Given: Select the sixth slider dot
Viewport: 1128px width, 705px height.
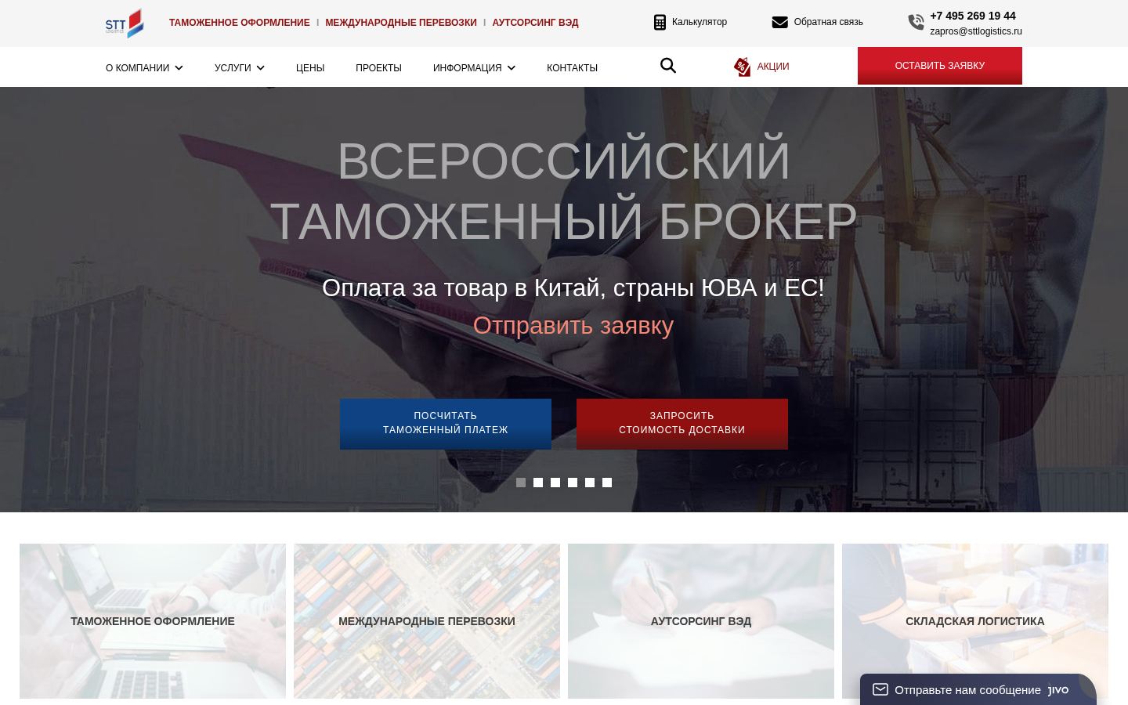Looking at the screenshot, I should [607, 483].
